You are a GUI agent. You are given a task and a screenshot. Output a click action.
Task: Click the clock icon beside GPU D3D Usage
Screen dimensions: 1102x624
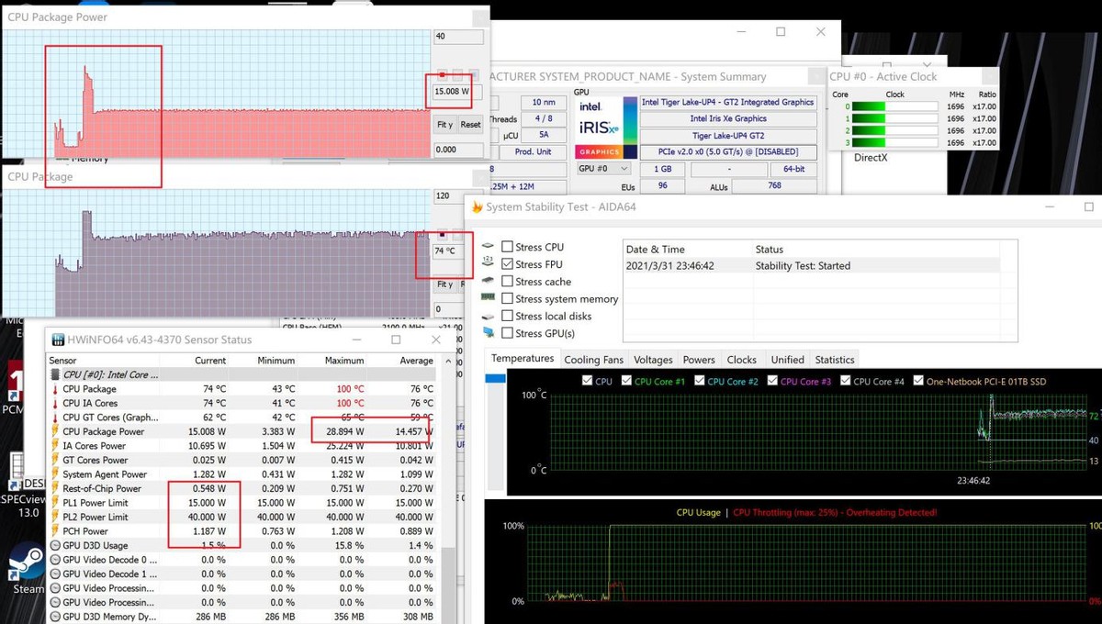54,546
